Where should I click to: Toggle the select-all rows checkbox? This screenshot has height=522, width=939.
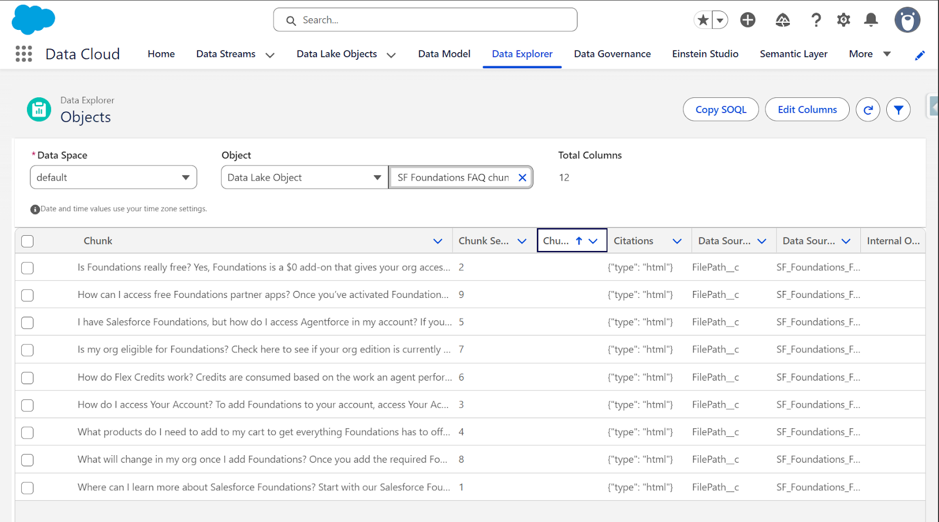tap(28, 241)
